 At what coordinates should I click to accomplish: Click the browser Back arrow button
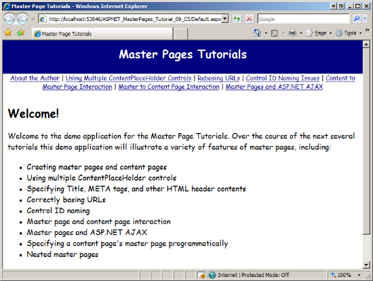click(9, 19)
